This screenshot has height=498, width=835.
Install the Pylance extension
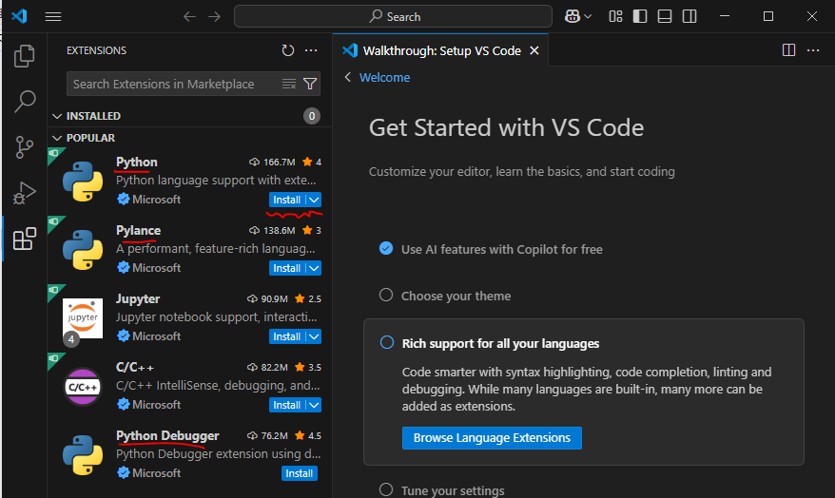coord(287,268)
